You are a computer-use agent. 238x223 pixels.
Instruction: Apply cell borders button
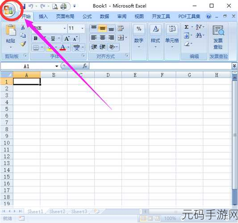36,48
